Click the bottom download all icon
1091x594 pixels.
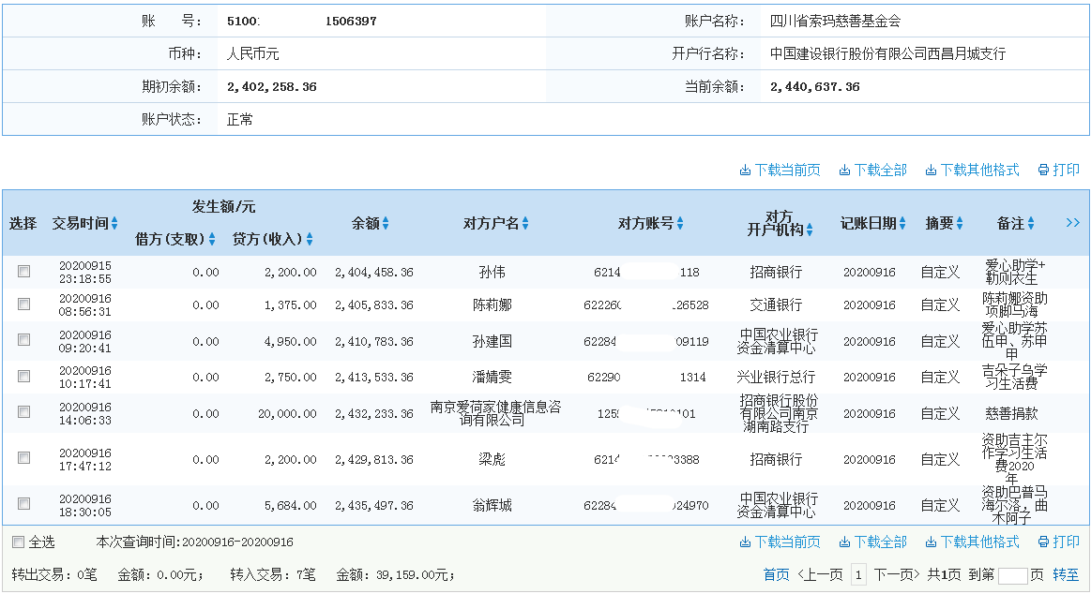(x=873, y=542)
